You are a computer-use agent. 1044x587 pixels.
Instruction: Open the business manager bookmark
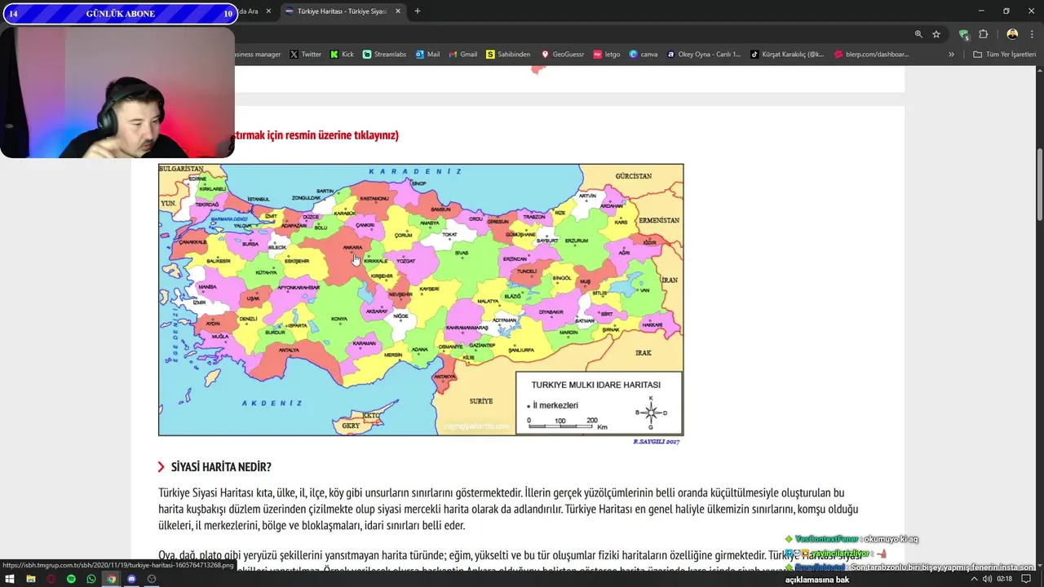pyautogui.click(x=258, y=55)
